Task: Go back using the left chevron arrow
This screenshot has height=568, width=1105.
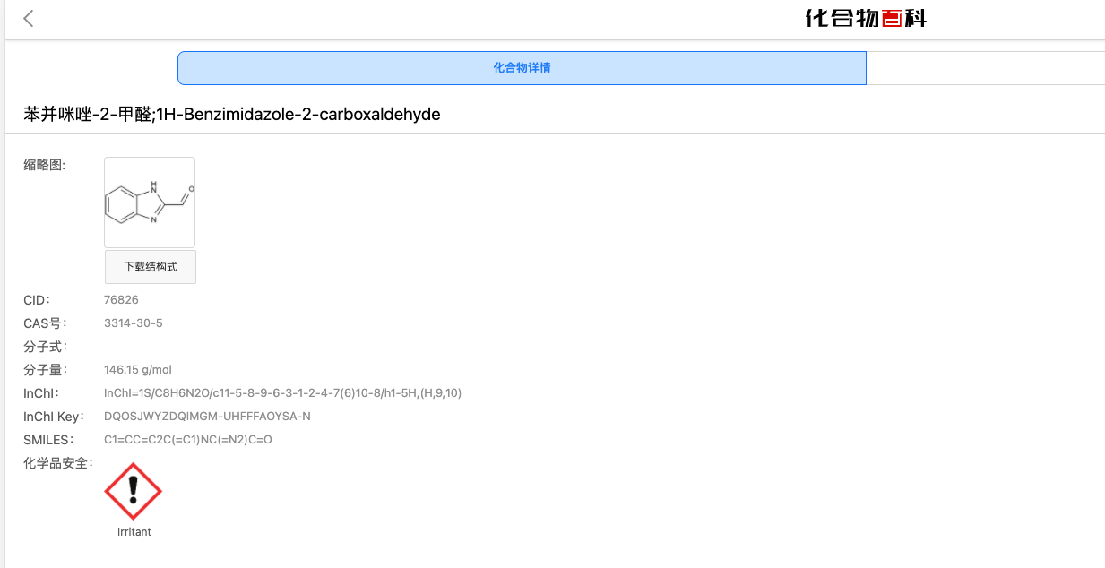Action: tap(29, 19)
